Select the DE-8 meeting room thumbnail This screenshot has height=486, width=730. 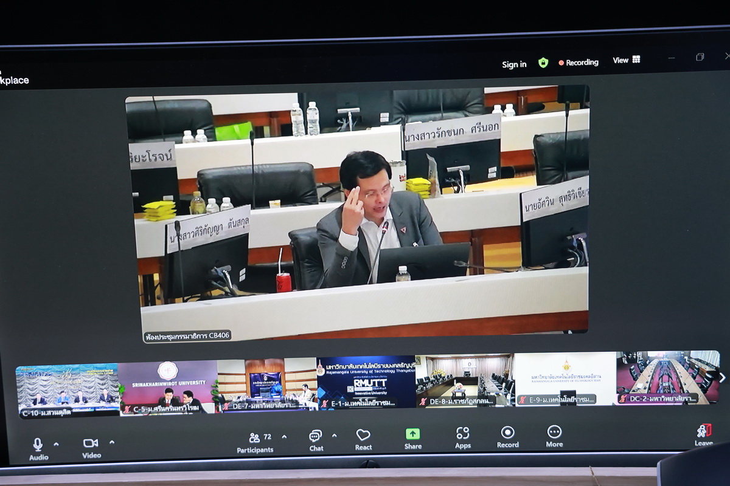pyautogui.click(x=465, y=380)
